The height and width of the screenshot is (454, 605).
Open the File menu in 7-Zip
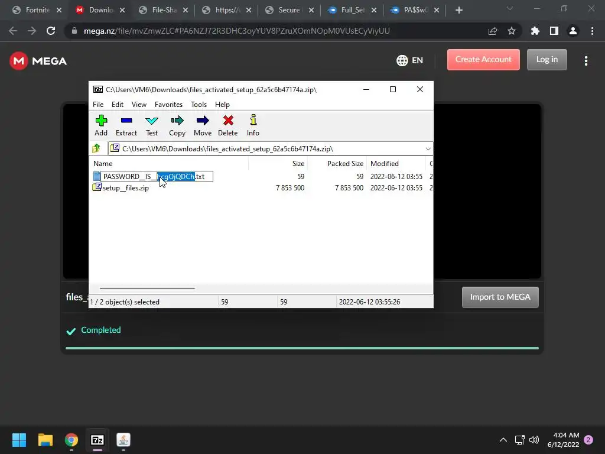(98, 105)
